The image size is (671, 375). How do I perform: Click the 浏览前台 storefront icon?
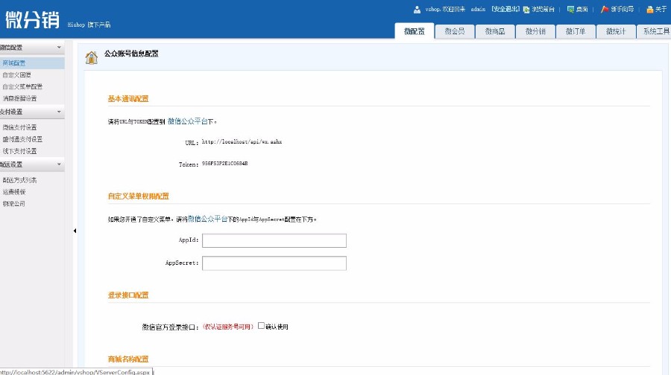(x=526, y=10)
